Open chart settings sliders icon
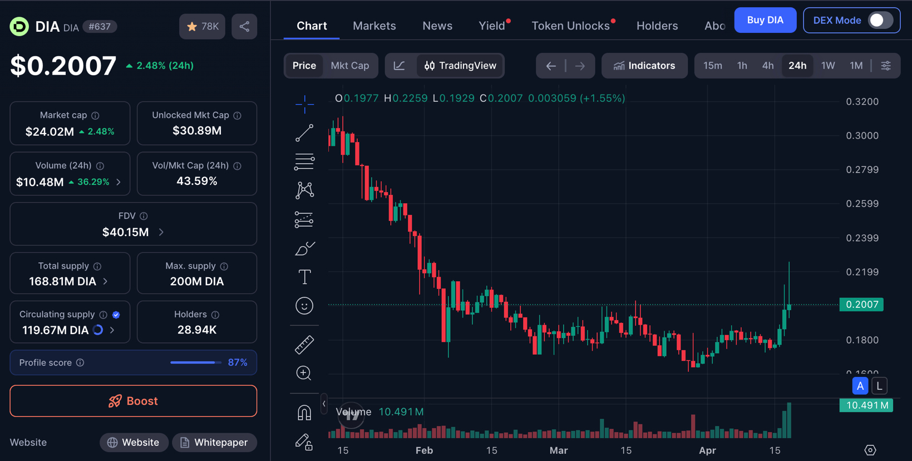Screen dimensions: 912x461 click(x=886, y=66)
